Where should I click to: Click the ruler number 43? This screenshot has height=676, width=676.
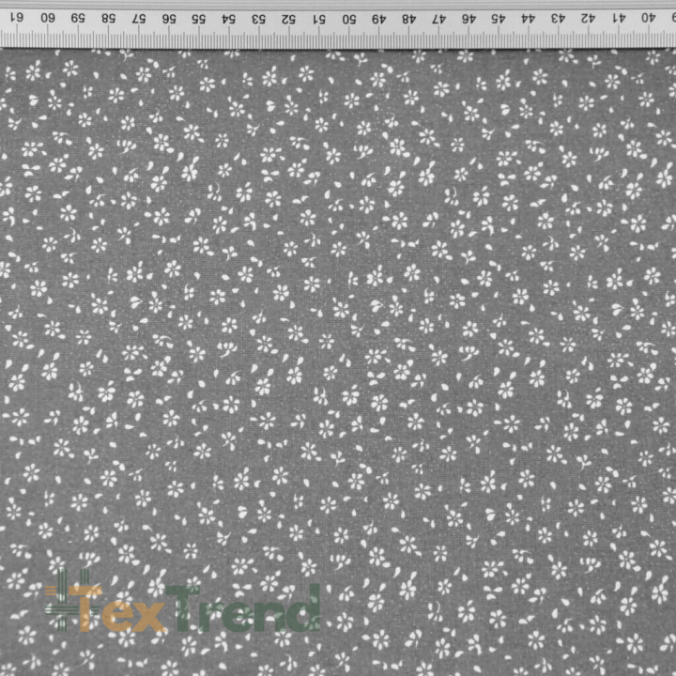tap(558, 18)
